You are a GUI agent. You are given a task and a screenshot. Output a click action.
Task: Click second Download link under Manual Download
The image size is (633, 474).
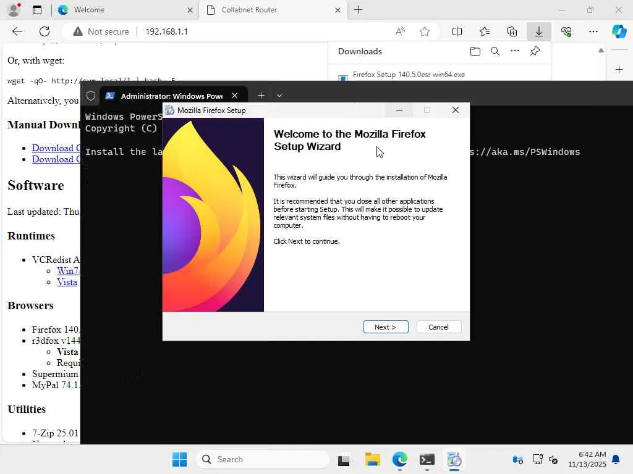coord(56,159)
